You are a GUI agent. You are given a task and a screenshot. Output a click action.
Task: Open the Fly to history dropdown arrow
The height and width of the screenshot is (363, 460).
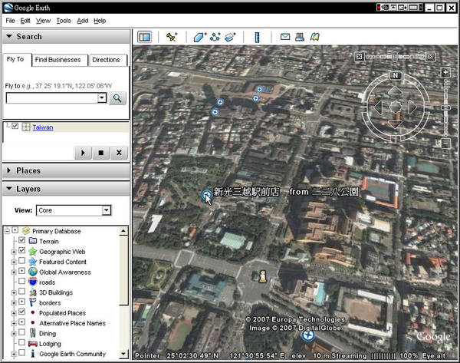tap(102, 97)
